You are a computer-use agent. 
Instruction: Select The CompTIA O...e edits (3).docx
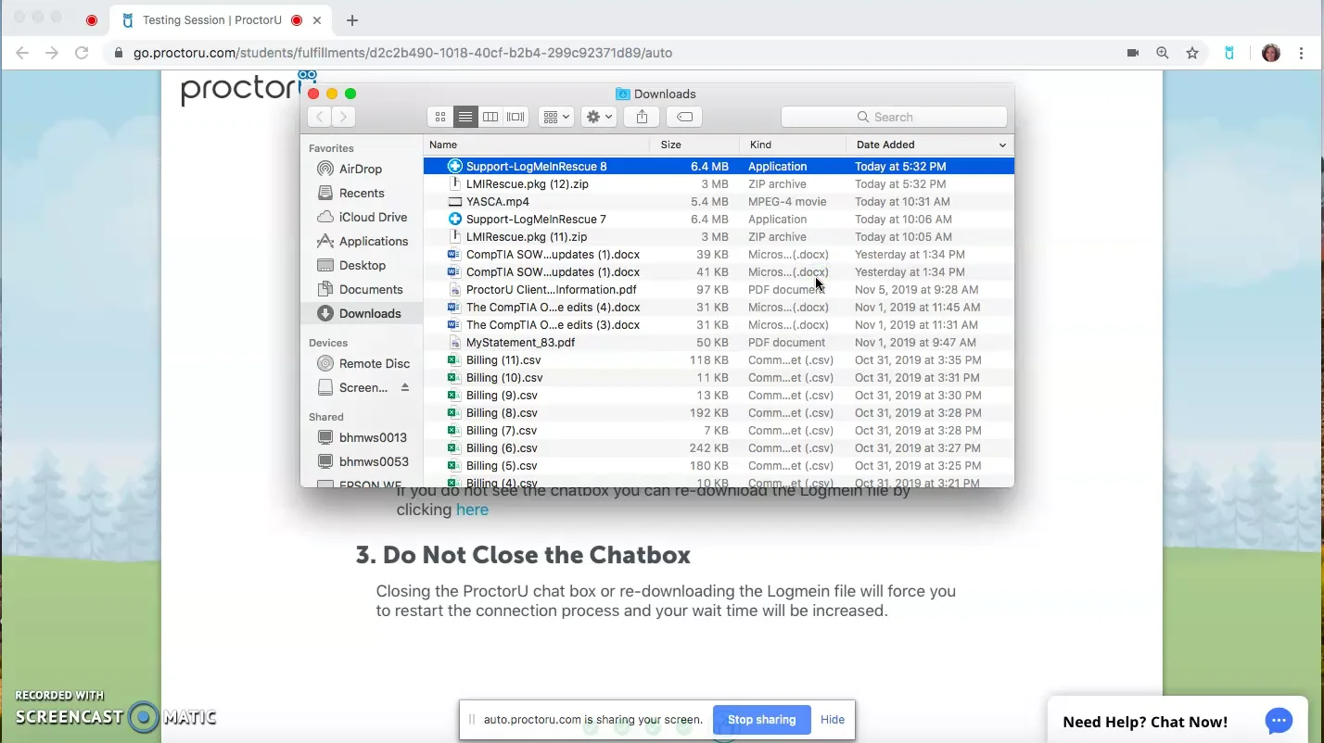[719, 325]
